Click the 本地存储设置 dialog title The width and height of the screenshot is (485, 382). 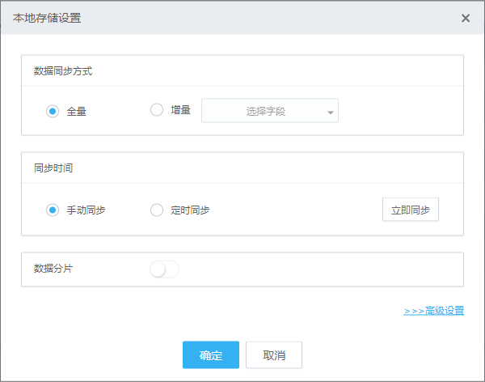pyautogui.click(x=47, y=18)
